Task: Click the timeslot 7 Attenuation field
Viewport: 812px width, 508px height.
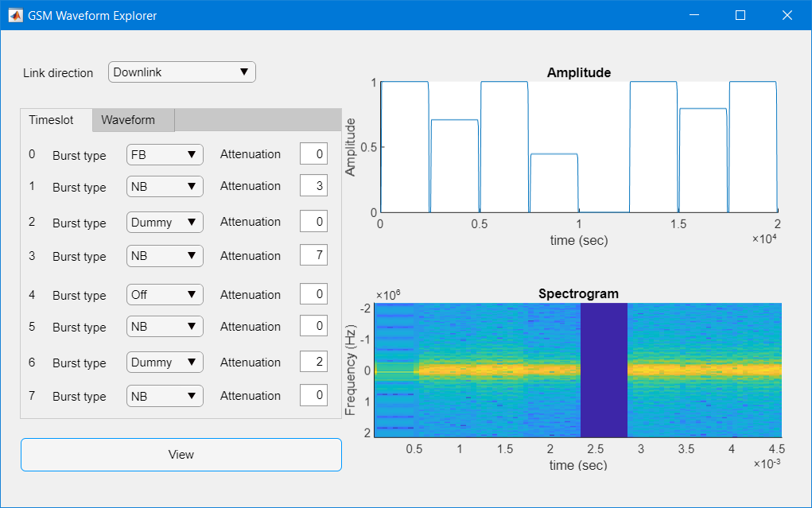Action: click(314, 395)
